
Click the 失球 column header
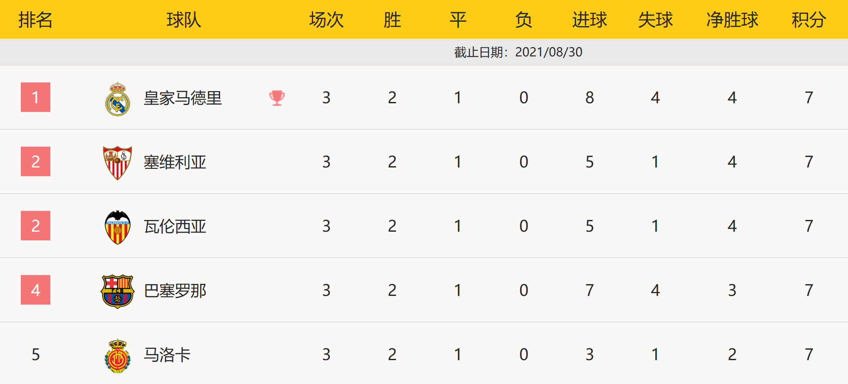tap(655, 20)
